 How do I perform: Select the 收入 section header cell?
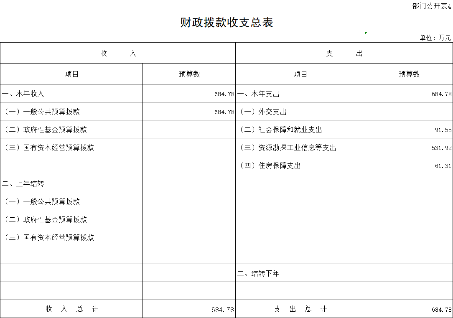point(118,53)
